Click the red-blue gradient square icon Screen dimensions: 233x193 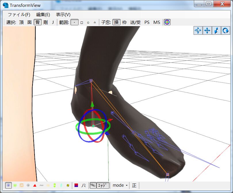[x=76, y=186]
